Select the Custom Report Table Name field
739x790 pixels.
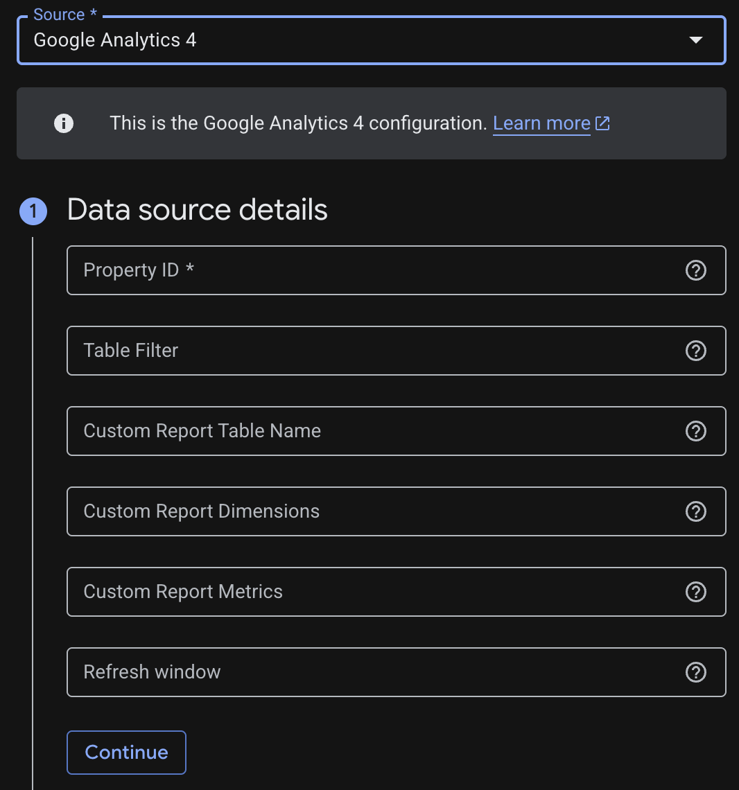374,431
